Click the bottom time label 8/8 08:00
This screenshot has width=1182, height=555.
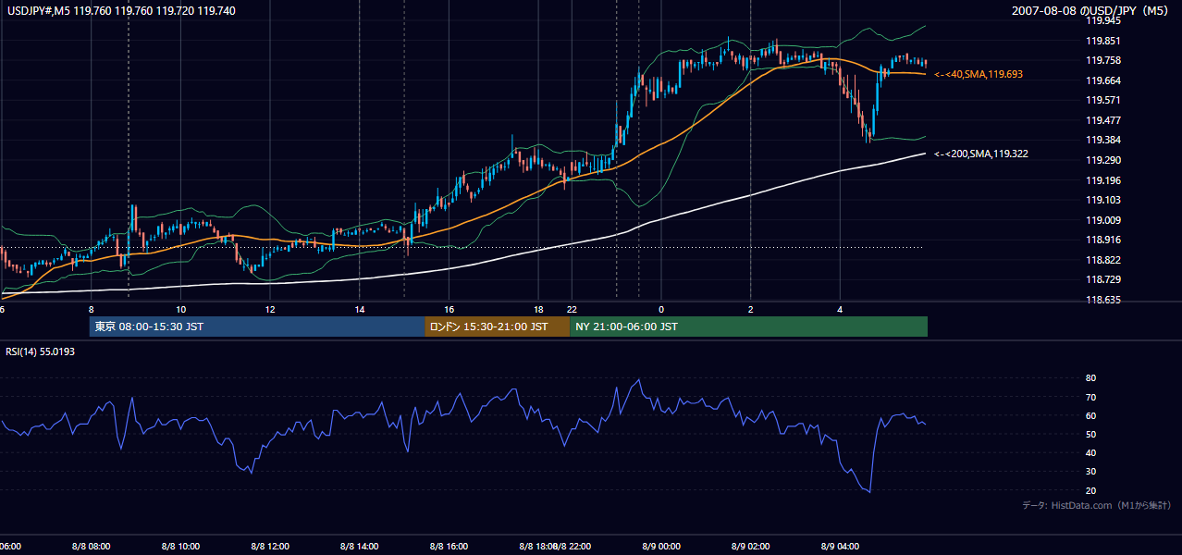[91, 547]
